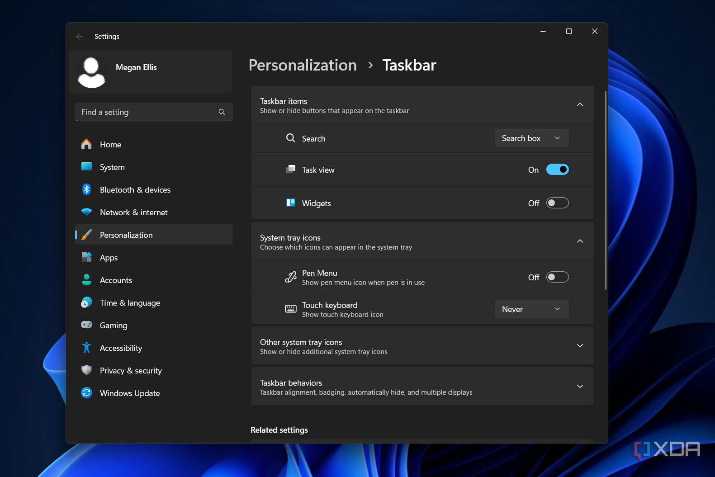Maximize the Settings window
Viewport: 715px width, 477px height.
569,31
